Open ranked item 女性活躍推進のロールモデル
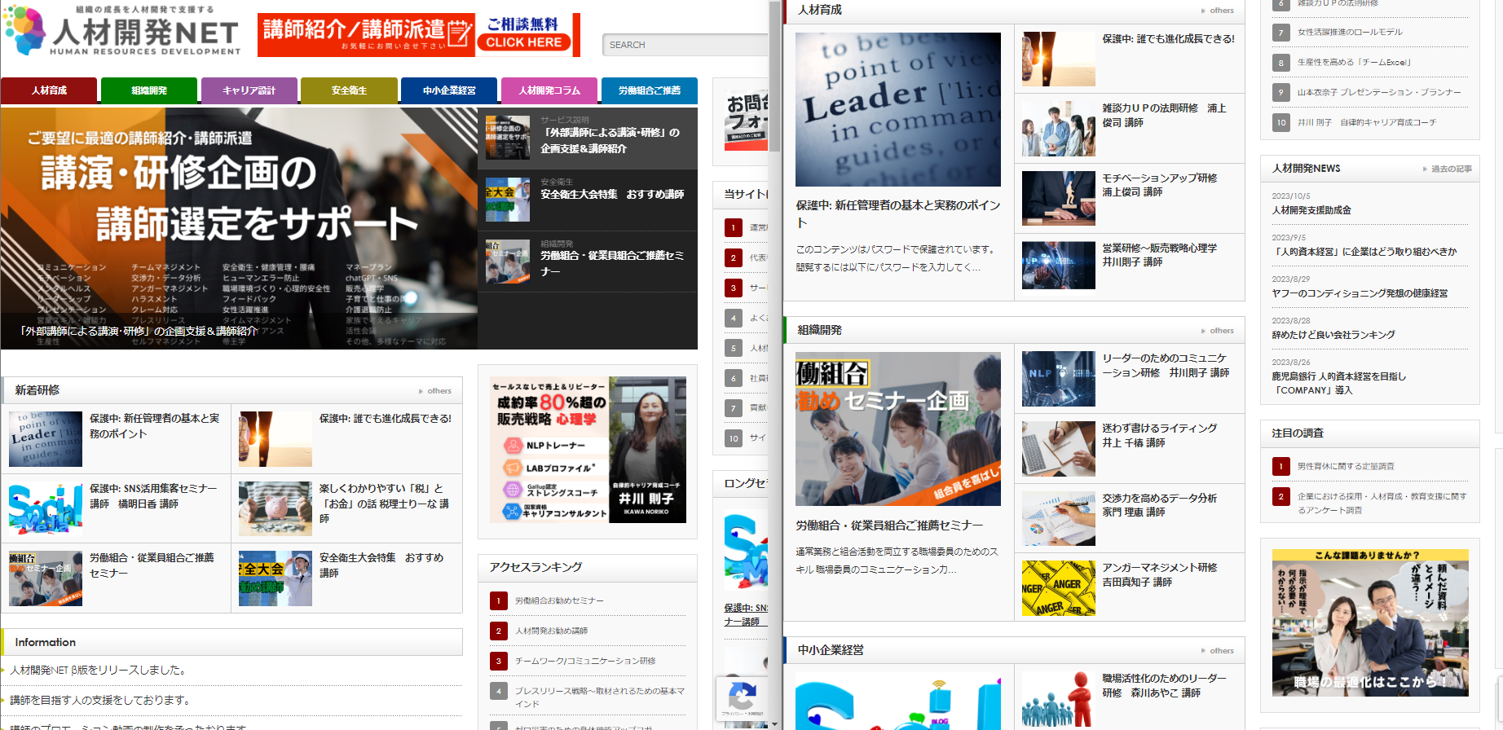Screen dimensions: 1503x730 click(x=1350, y=33)
